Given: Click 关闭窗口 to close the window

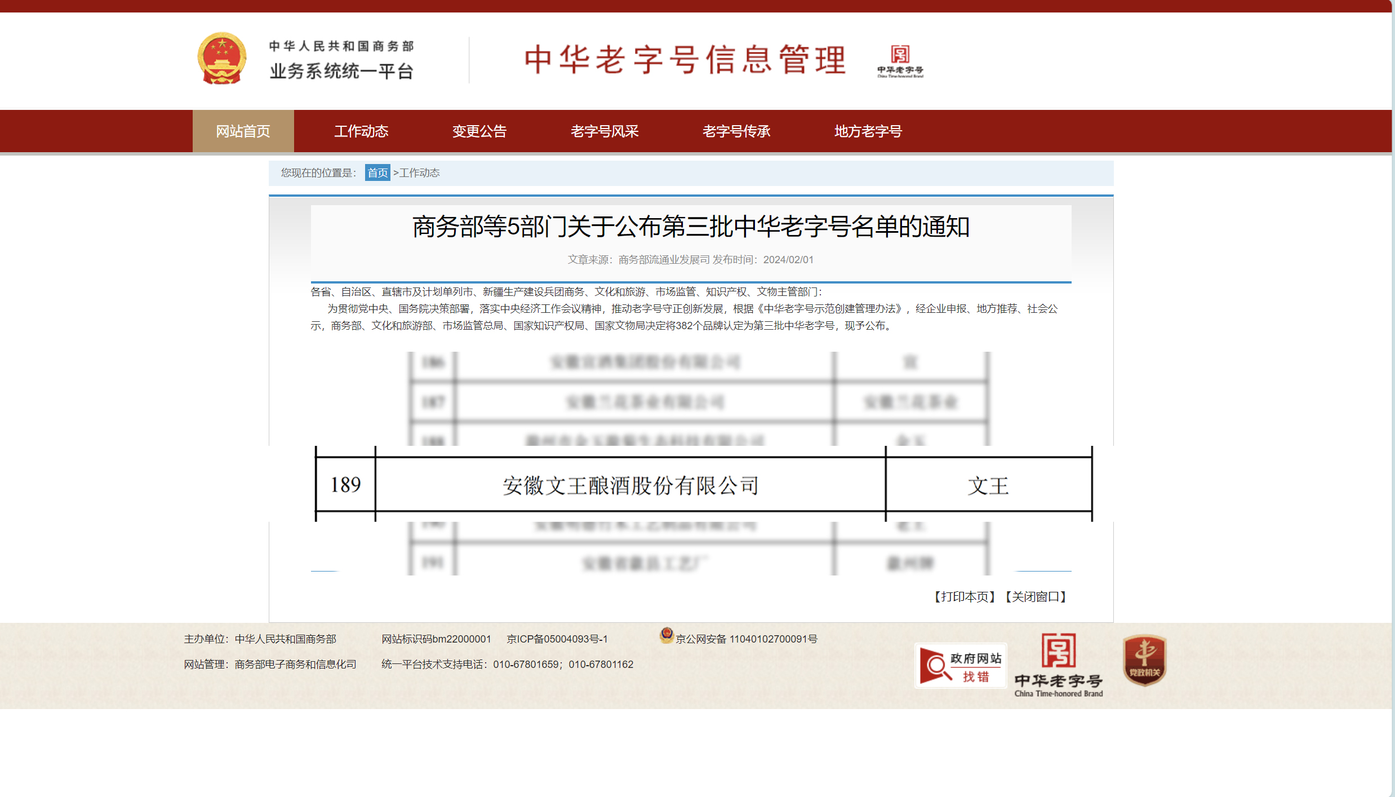Looking at the screenshot, I should tap(1037, 597).
